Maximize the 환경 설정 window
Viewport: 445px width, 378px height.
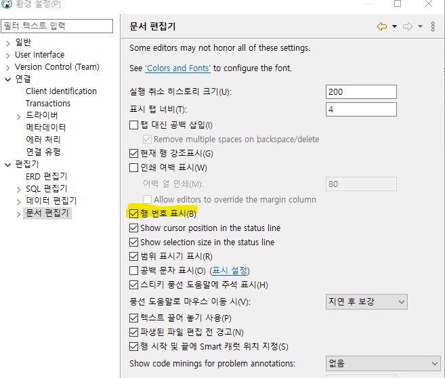tap(398, 3)
